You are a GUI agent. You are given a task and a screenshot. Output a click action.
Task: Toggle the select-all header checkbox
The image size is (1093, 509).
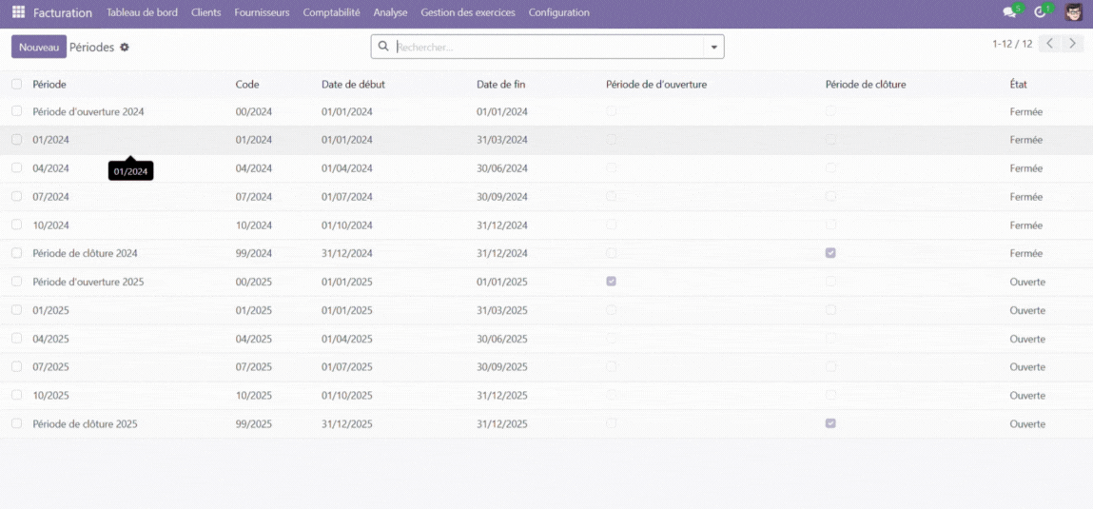(17, 84)
